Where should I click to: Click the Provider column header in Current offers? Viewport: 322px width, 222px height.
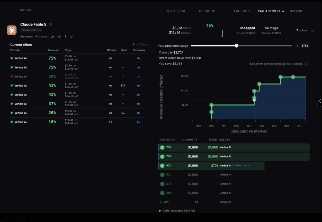[x=15, y=50]
